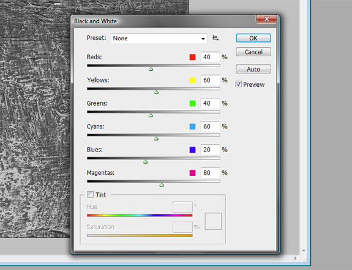Viewport: 352px width, 270px height.
Task: Click the Blues slider handle
Action: point(145,162)
